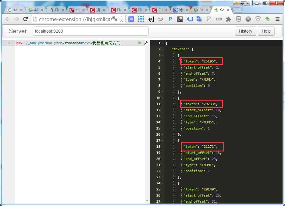Open the JB extension icon
The width and height of the screenshot is (285, 206).
[180, 19]
